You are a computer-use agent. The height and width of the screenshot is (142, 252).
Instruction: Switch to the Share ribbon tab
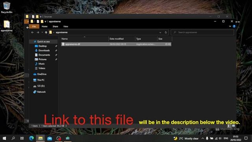pos(55,26)
